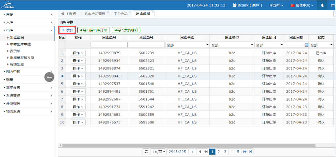Click 出库单号 1492999879 cell
This screenshot has width=336, height=157.
(x=109, y=53)
